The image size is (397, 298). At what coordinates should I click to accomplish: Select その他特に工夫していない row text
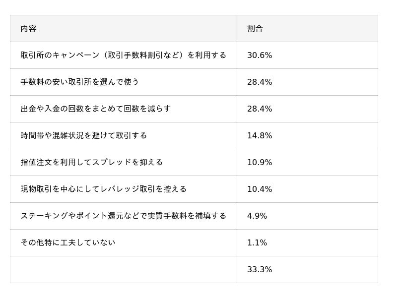tap(67, 242)
